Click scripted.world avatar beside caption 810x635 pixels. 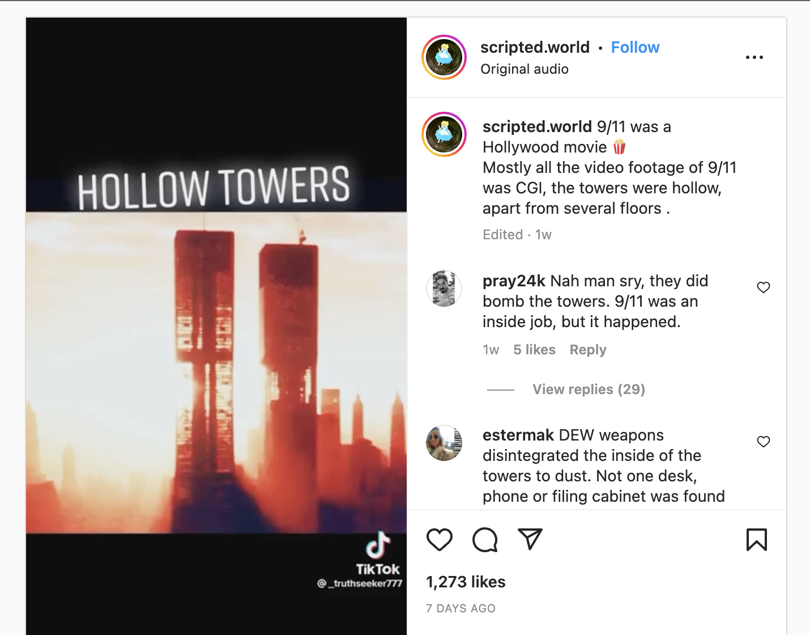[444, 134]
